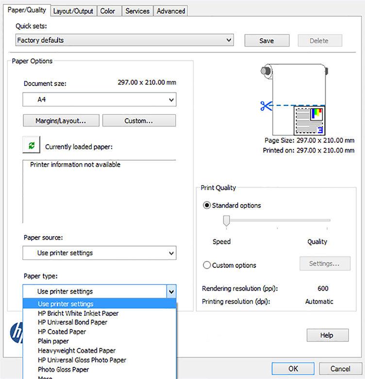Select the Standard options radio button
The width and height of the screenshot is (365, 379).
(x=207, y=206)
